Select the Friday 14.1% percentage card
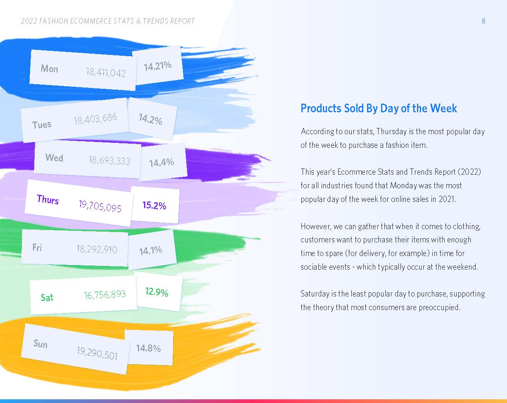 click(x=151, y=250)
